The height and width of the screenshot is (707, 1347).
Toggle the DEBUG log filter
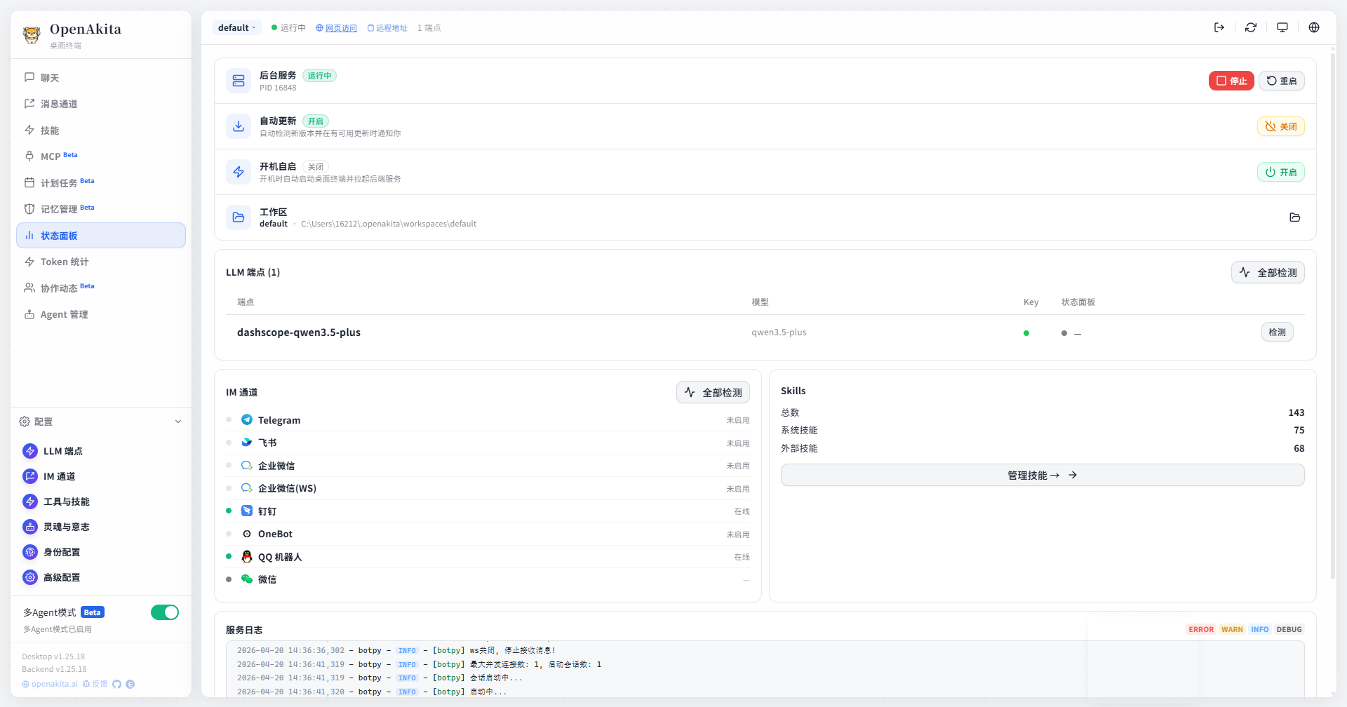point(1289,629)
